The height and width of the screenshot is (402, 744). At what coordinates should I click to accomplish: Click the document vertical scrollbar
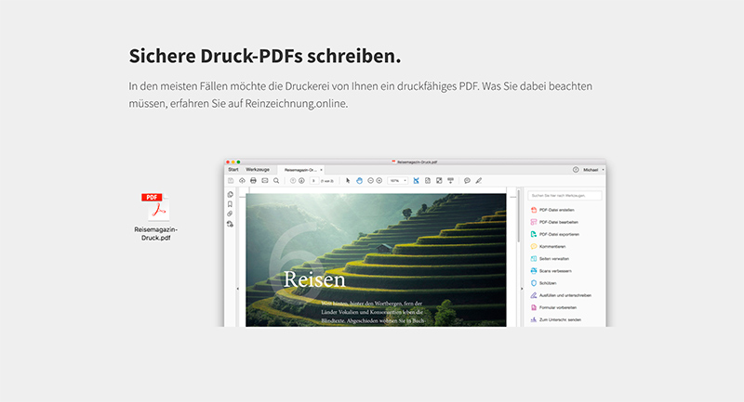point(519,215)
